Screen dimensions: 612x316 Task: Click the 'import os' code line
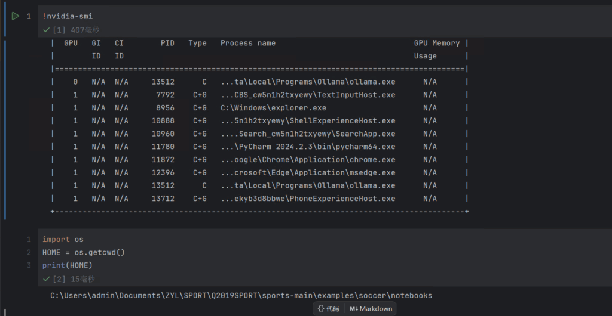click(63, 240)
